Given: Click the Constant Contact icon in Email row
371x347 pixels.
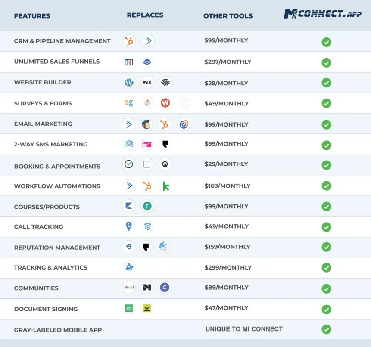Looking at the screenshot, I should point(184,124).
